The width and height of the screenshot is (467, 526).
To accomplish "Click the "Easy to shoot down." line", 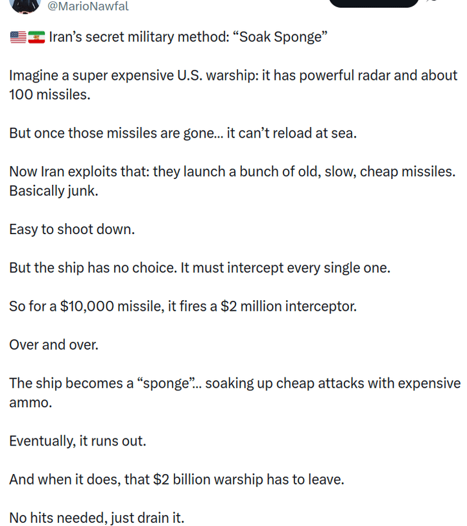I will [72, 230].
